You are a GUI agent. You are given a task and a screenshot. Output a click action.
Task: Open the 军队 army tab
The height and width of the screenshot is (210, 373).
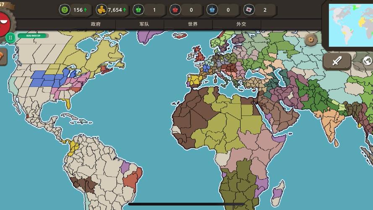coord(144,24)
